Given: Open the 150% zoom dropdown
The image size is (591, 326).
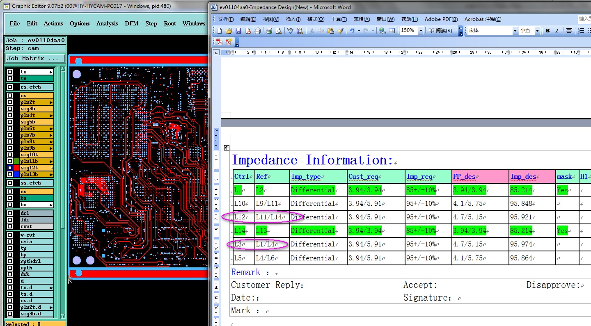Looking at the screenshot, I should click(421, 31).
